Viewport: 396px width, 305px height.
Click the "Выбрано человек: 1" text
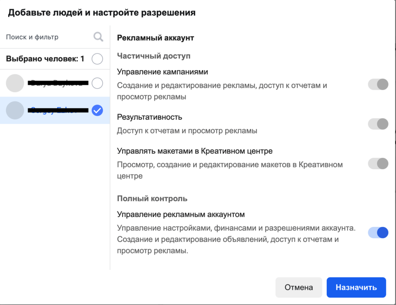(45, 59)
